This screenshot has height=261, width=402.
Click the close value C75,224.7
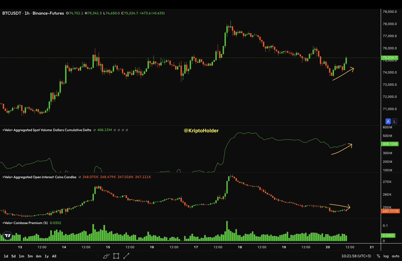click(x=130, y=13)
